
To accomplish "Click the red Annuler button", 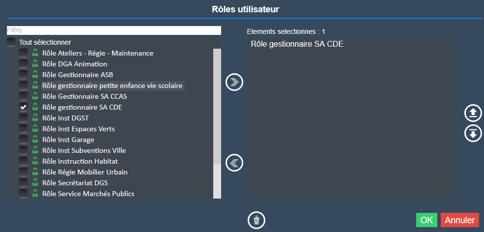I will click(x=459, y=220).
